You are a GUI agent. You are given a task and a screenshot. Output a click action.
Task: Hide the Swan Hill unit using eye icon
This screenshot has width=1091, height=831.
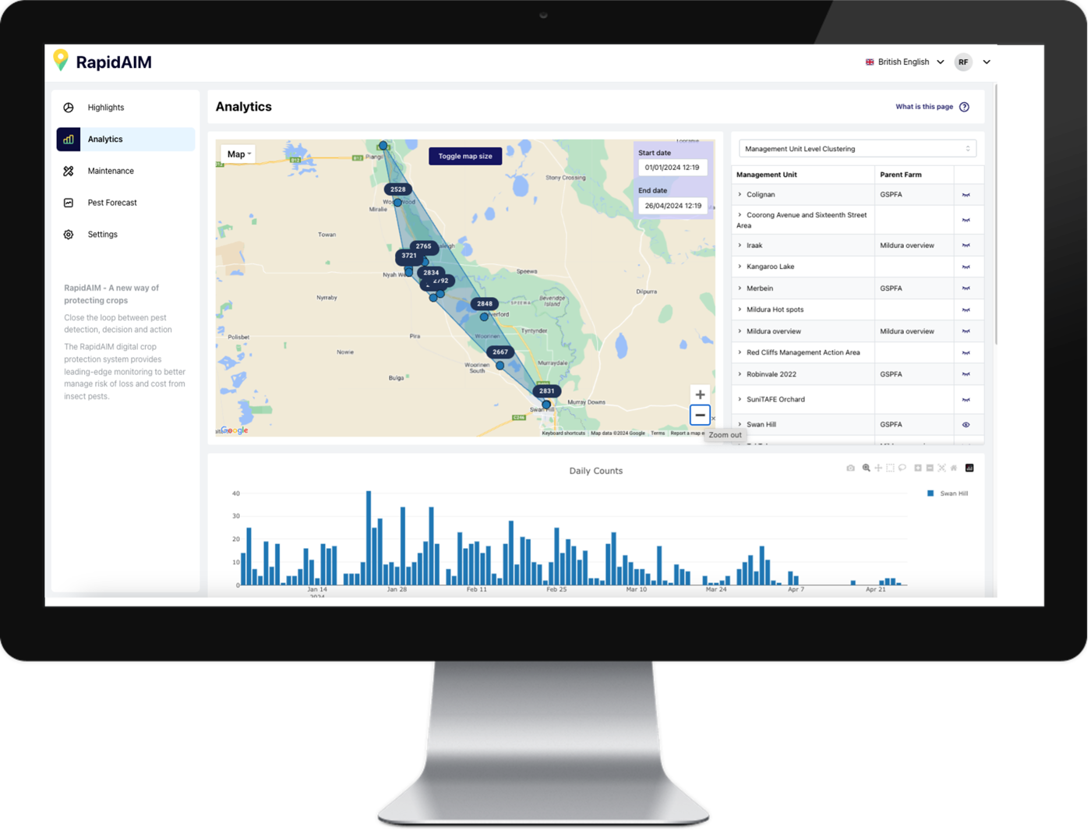click(966, 425)
